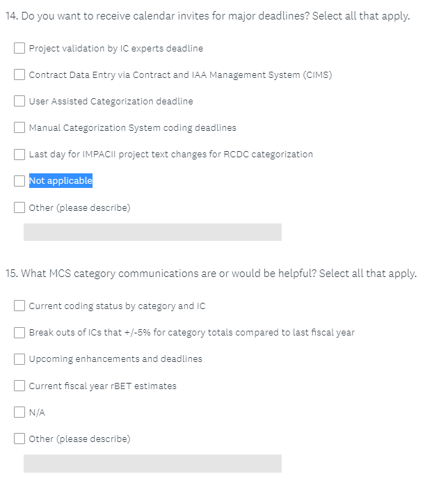Enable the Current fiscal year rBET estimates checkbox
Viewport: 425px width, 481px height.
pos(19,386)
